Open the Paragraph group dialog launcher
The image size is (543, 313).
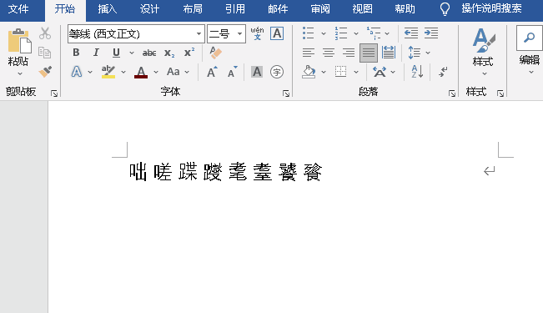coord(451,93)
